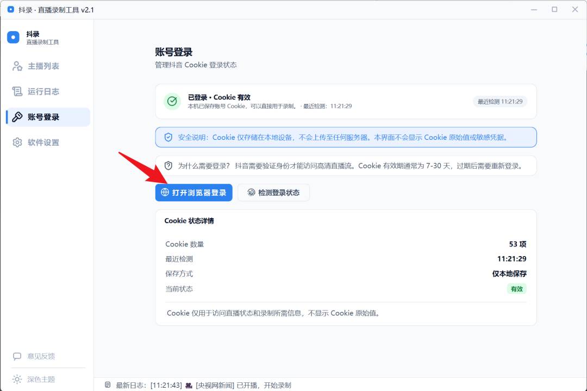The width and height of the screenshot is (587, 391).
Task: Click the Cookie 状态详情 heading
Action: (189, 221)
